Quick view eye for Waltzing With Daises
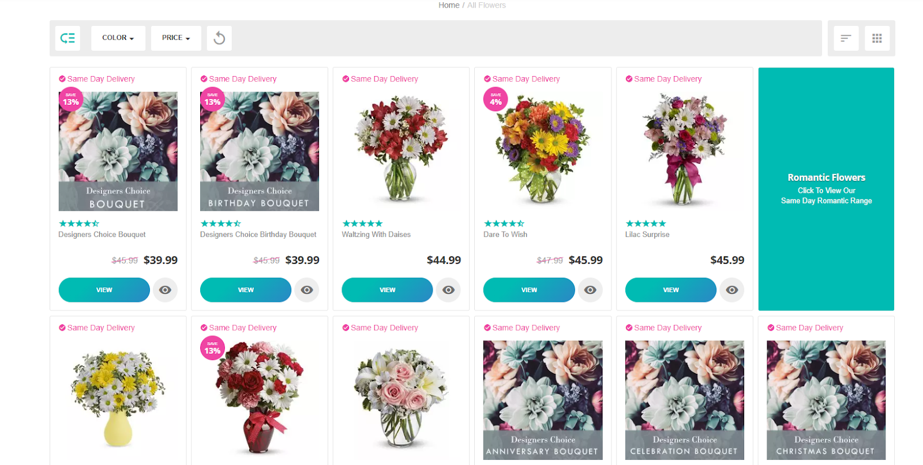 point(448,290)
